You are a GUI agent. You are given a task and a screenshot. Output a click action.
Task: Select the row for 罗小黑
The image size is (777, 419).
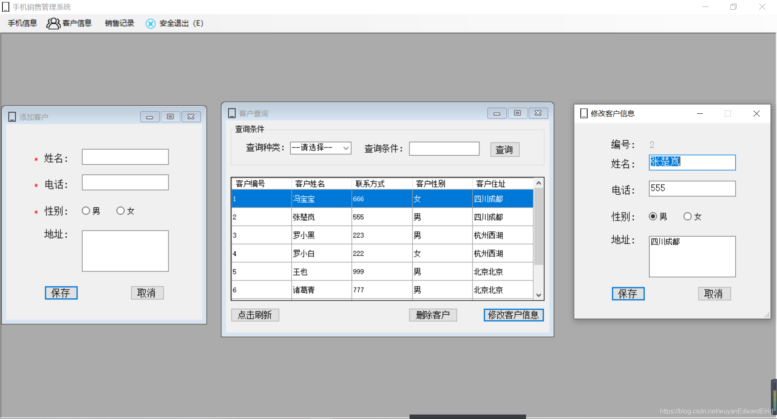pyautogui.click(x=382, y=235)
